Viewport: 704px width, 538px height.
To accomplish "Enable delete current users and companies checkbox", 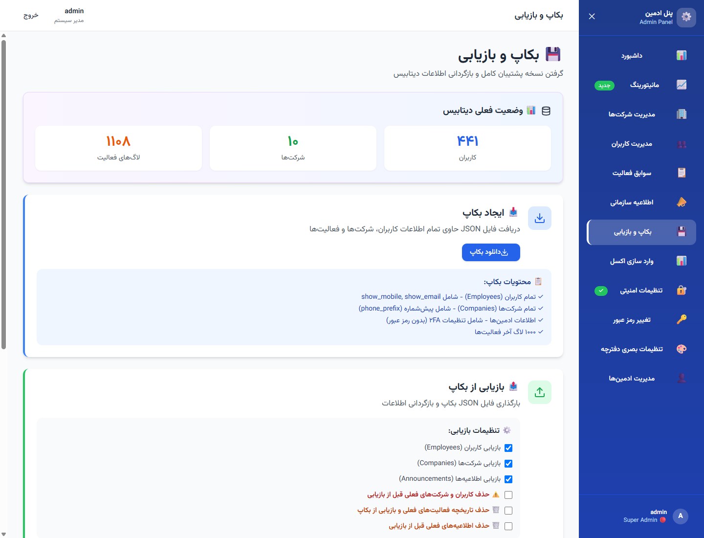I will pos(508,495).
